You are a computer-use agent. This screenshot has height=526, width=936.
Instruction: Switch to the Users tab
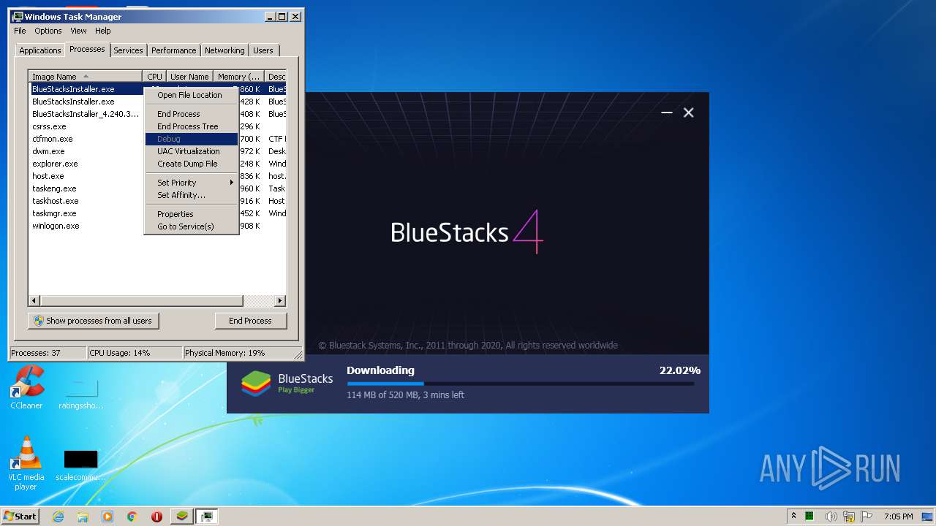pyautogui.click(x=263, y=50)
